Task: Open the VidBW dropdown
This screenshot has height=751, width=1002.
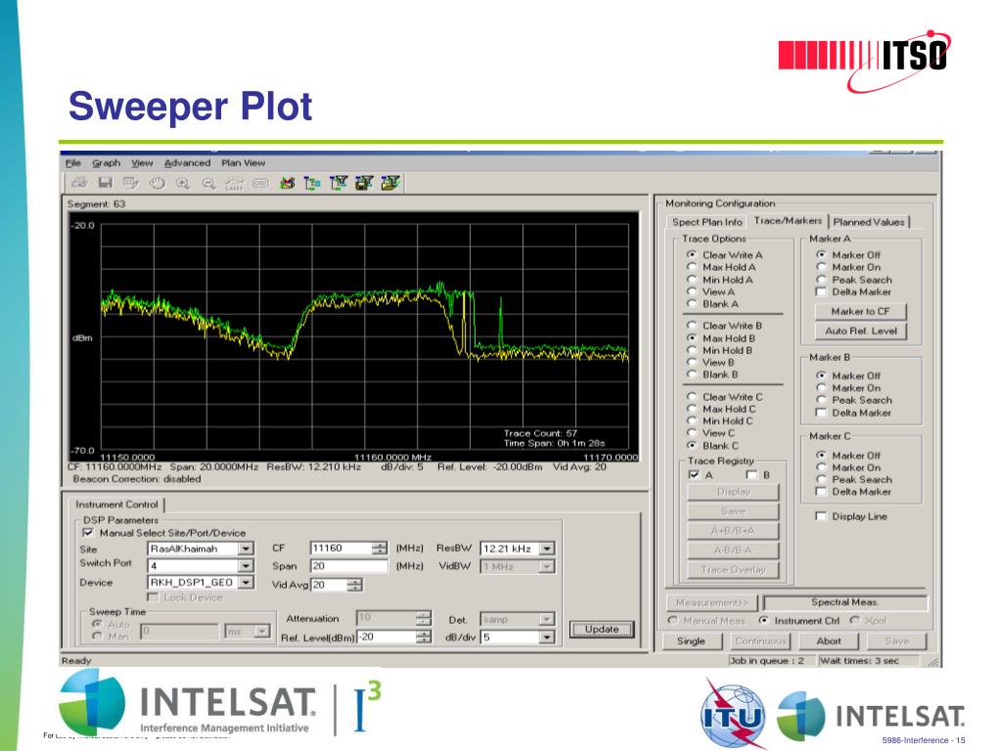Action: click(x=547, y=566)
